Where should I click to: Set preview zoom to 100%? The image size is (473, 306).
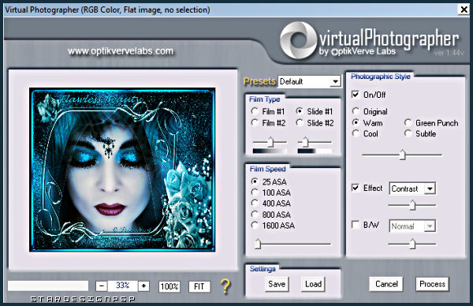pyautogui.click(x=169, y=286)
